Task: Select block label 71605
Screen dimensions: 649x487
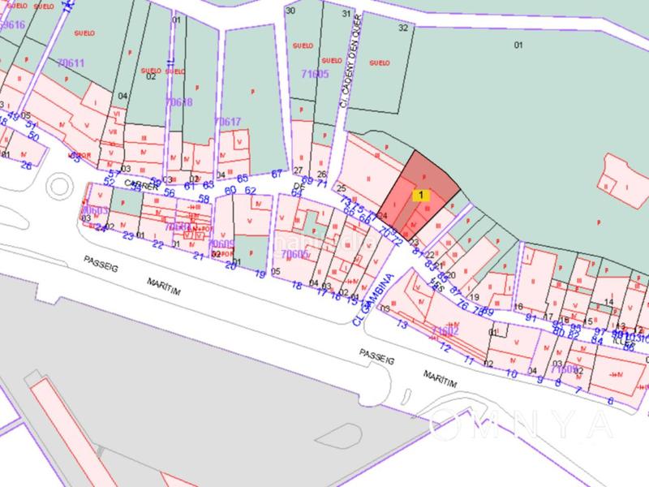Action: point(314,74)
